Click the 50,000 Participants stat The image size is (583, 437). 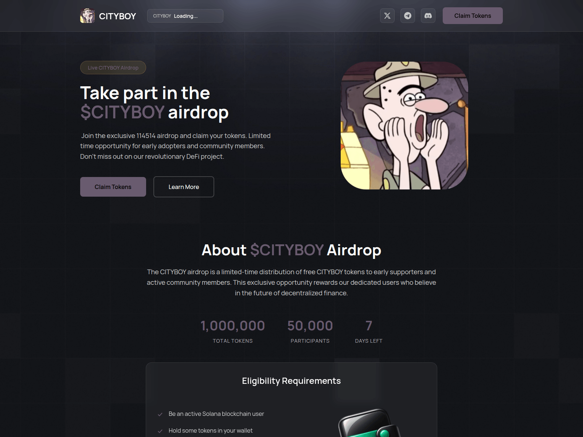point(310,331)
